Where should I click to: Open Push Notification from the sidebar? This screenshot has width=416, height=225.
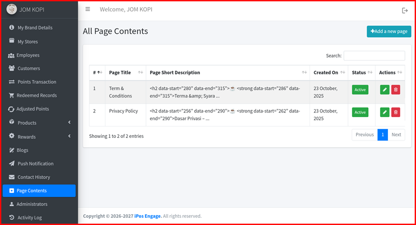35,163
